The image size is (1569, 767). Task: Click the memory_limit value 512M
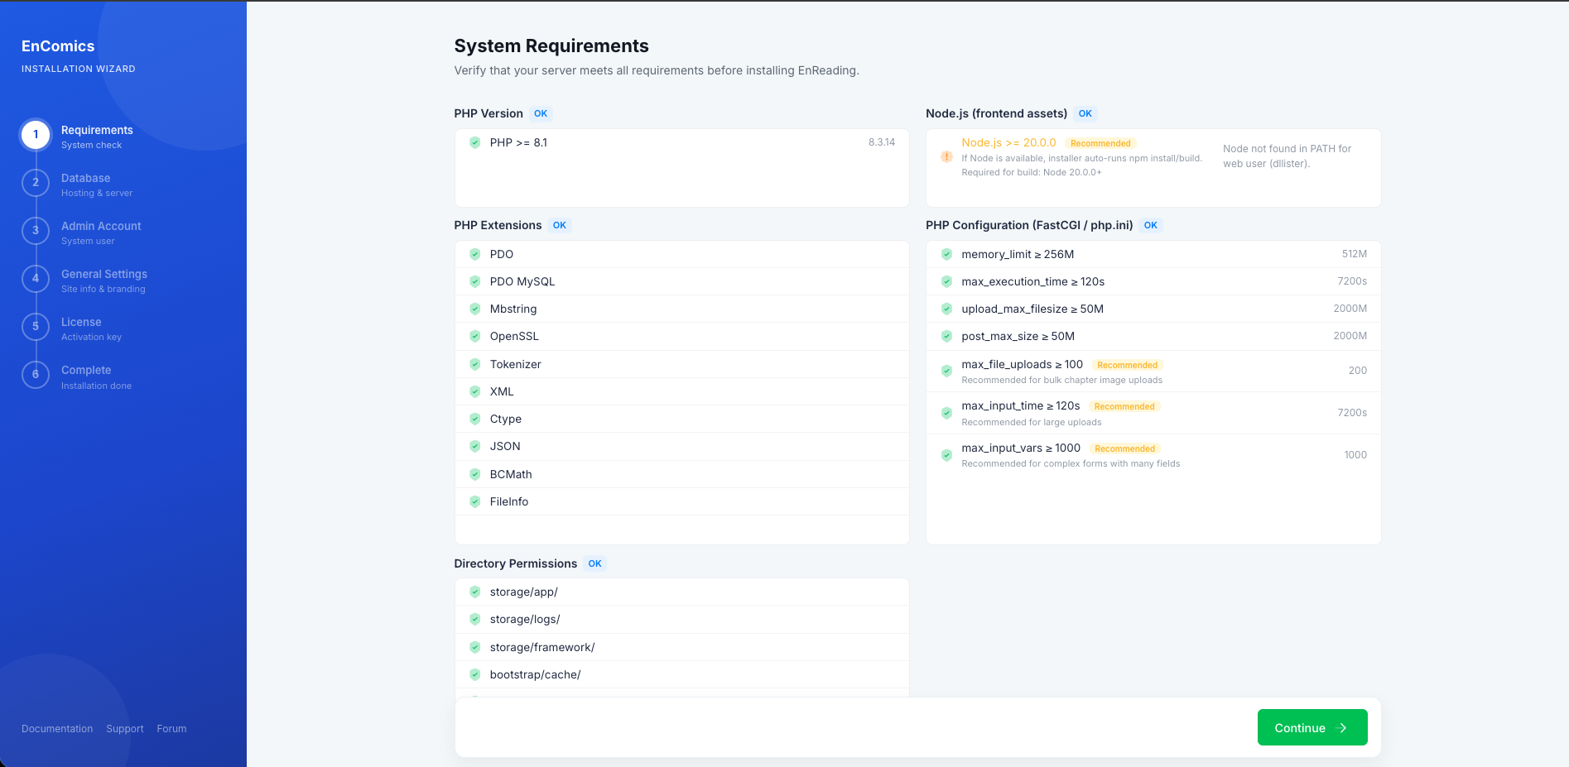1355,254
